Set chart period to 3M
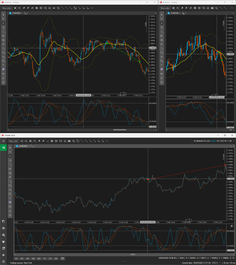This screenshot has width=236, height=265. pyautogui.click(x=33, y=259)
